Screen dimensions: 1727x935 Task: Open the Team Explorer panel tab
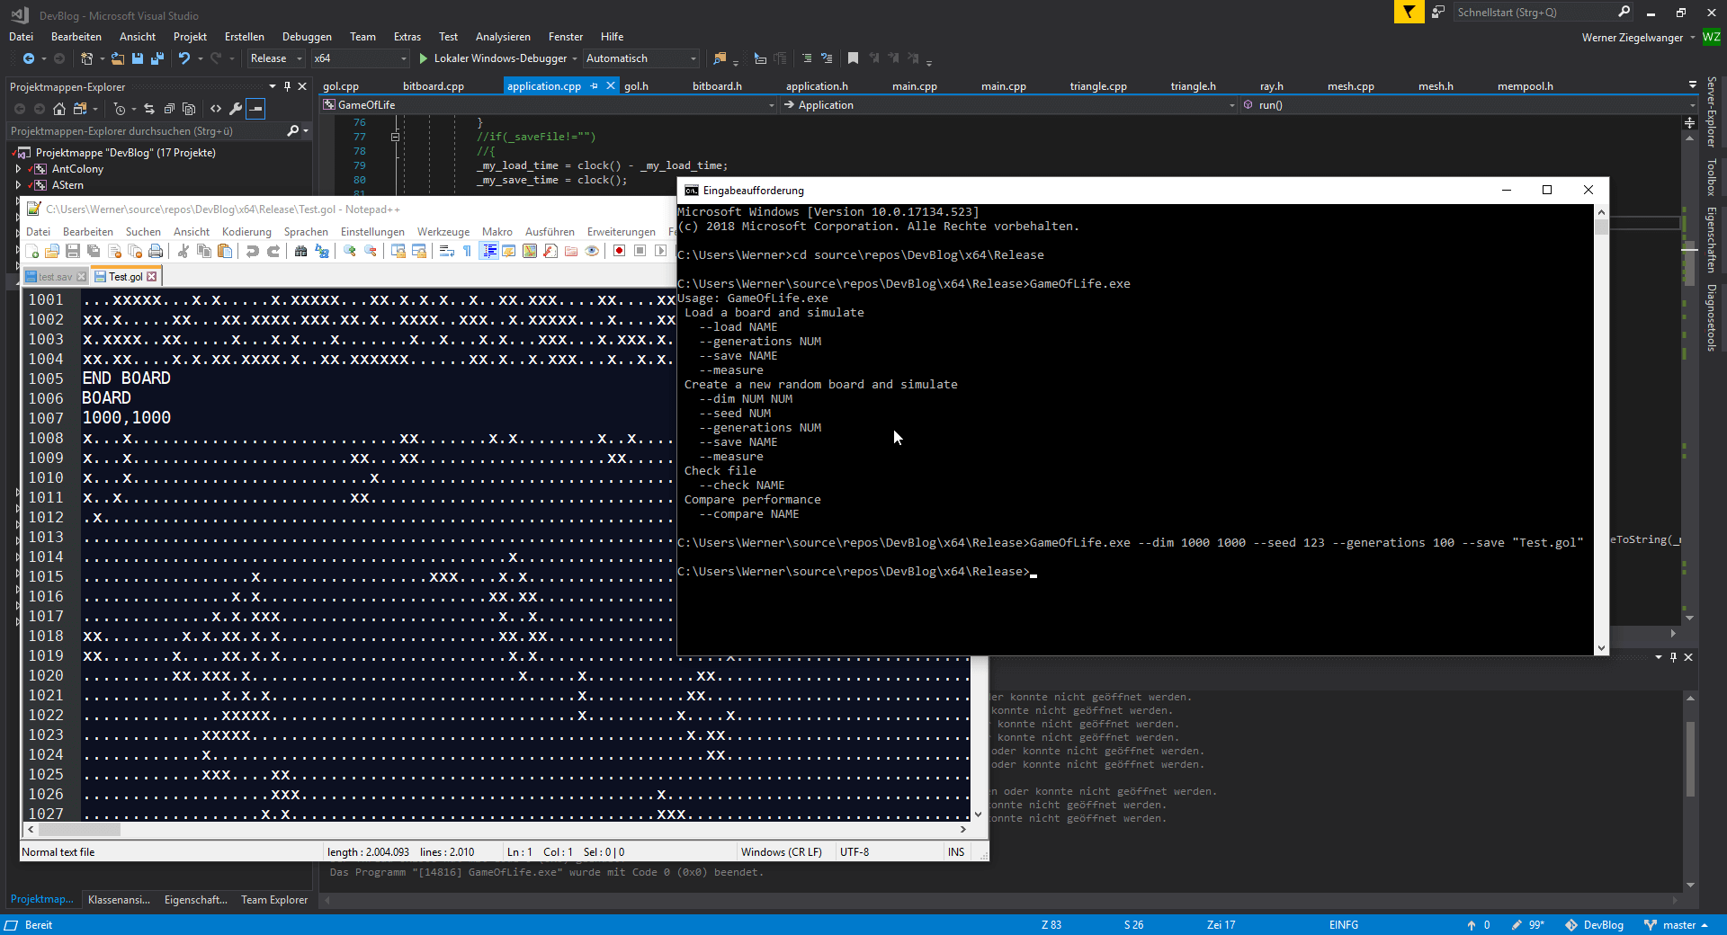point(274,900)
